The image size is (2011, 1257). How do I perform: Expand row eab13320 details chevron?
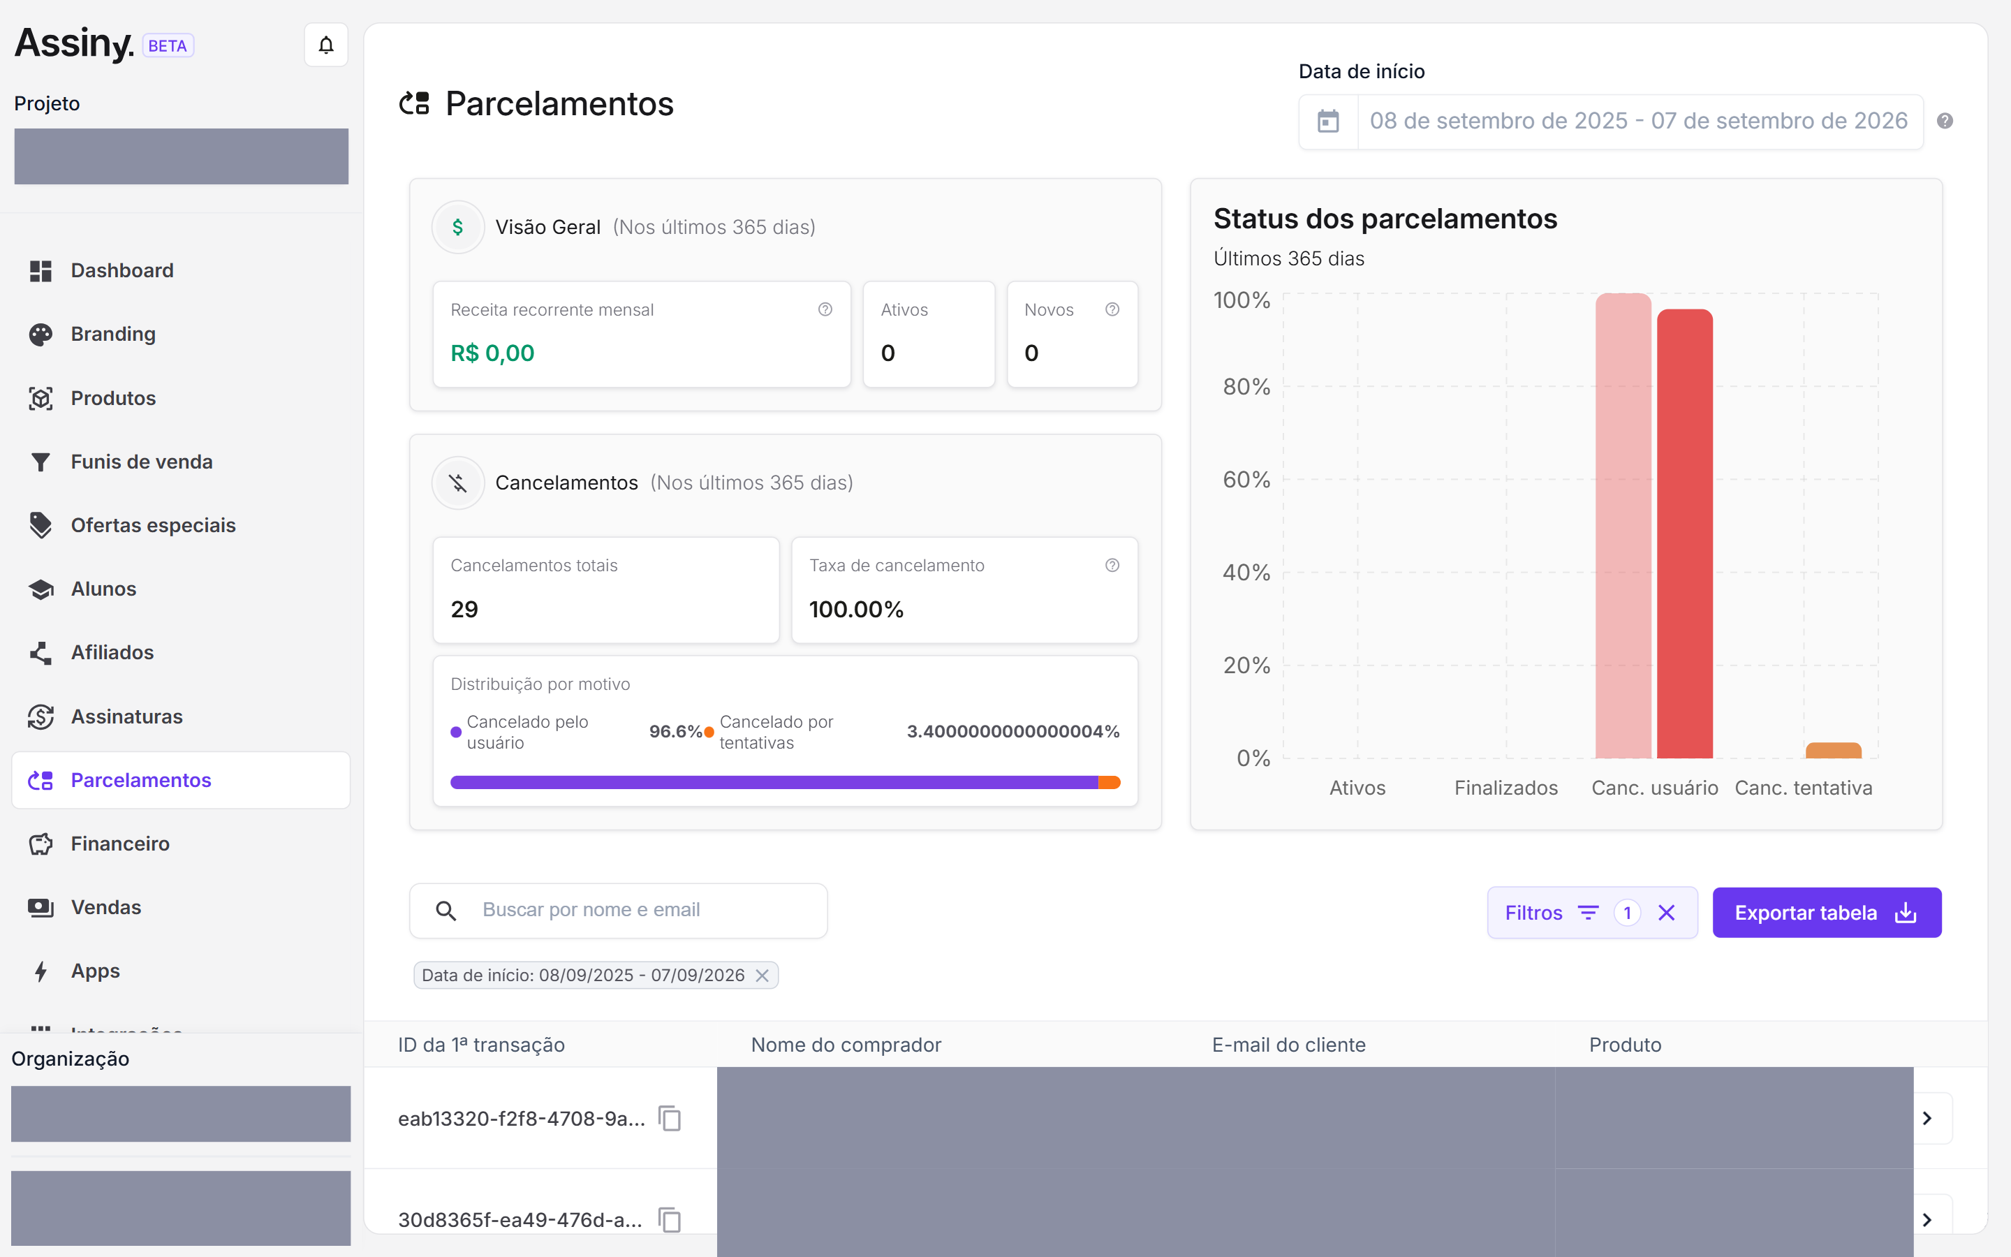pyautogui.click(x=1928, y=1118)
